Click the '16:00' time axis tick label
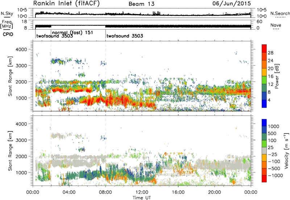This screenshot has width=290, height=200. [178, 192]
